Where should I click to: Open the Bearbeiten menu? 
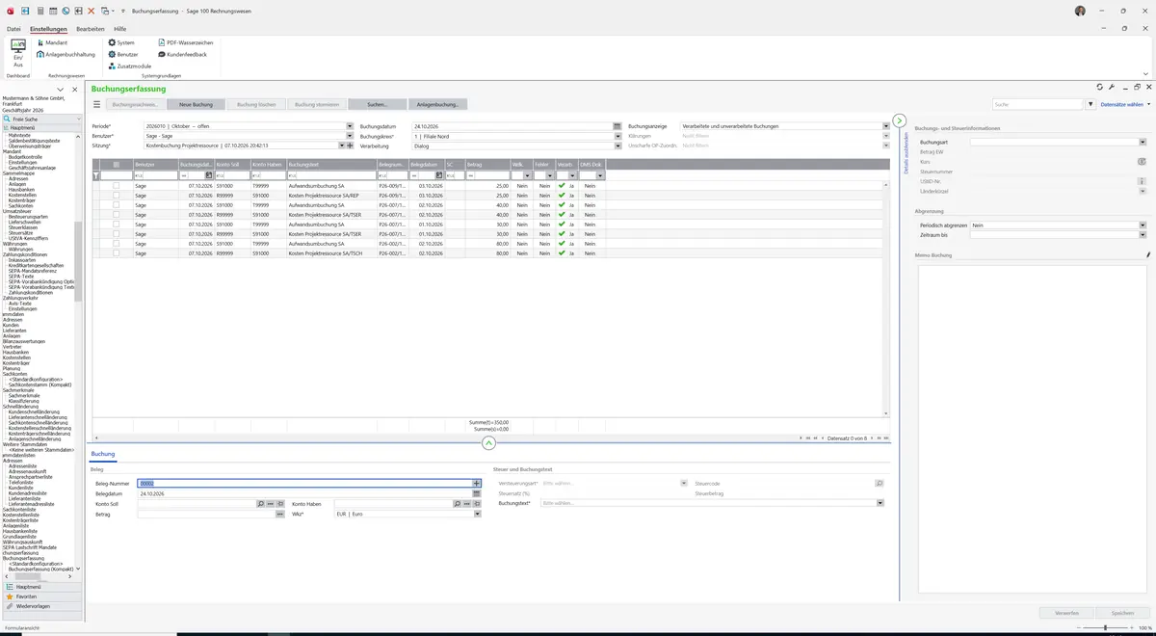pos(91,29)
